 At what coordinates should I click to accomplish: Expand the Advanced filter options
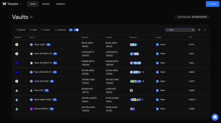point(60,30)
